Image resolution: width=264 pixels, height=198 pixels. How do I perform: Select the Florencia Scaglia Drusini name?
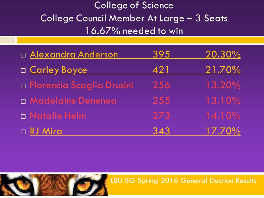pyautogui.click(x=81, y=85)
